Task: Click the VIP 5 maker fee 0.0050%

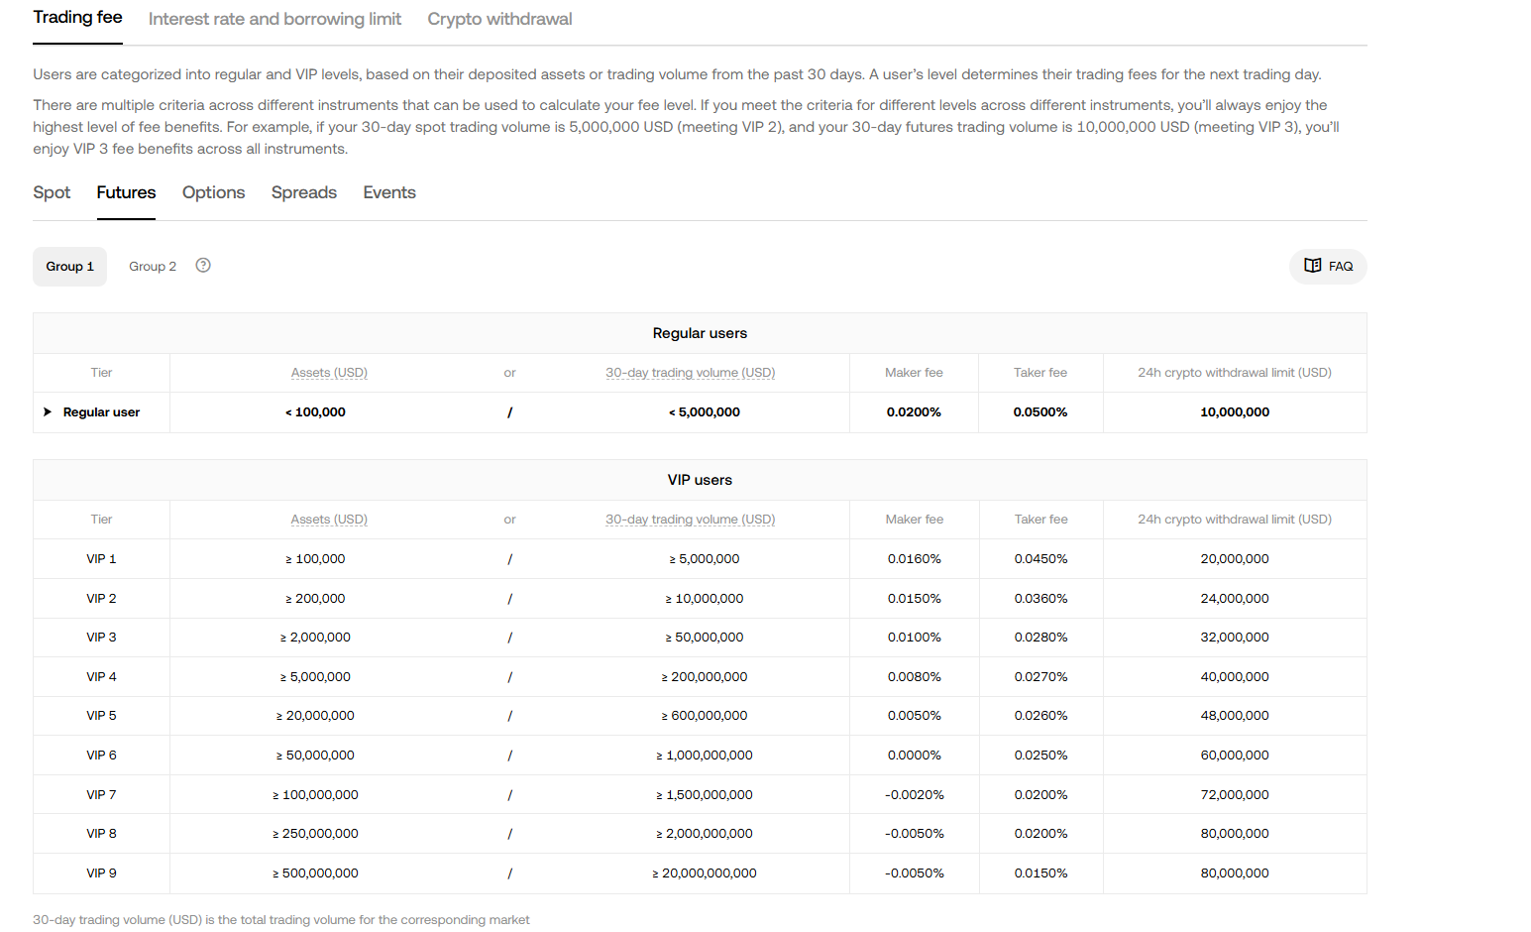Action: pos(914,716)
